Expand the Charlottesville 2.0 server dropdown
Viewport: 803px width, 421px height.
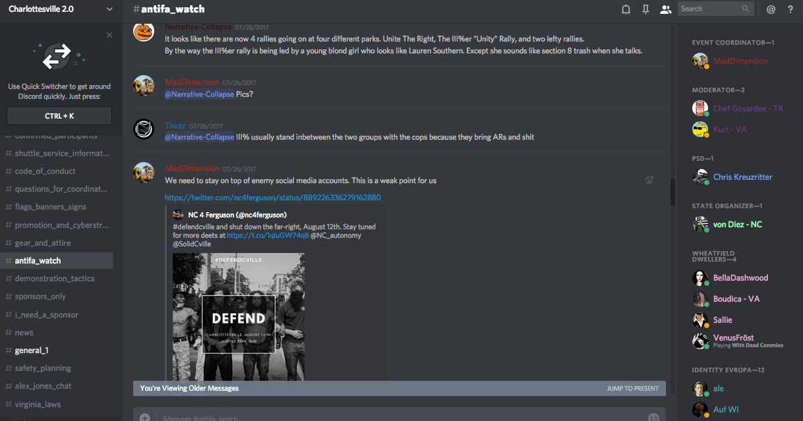tap(109, 9)
